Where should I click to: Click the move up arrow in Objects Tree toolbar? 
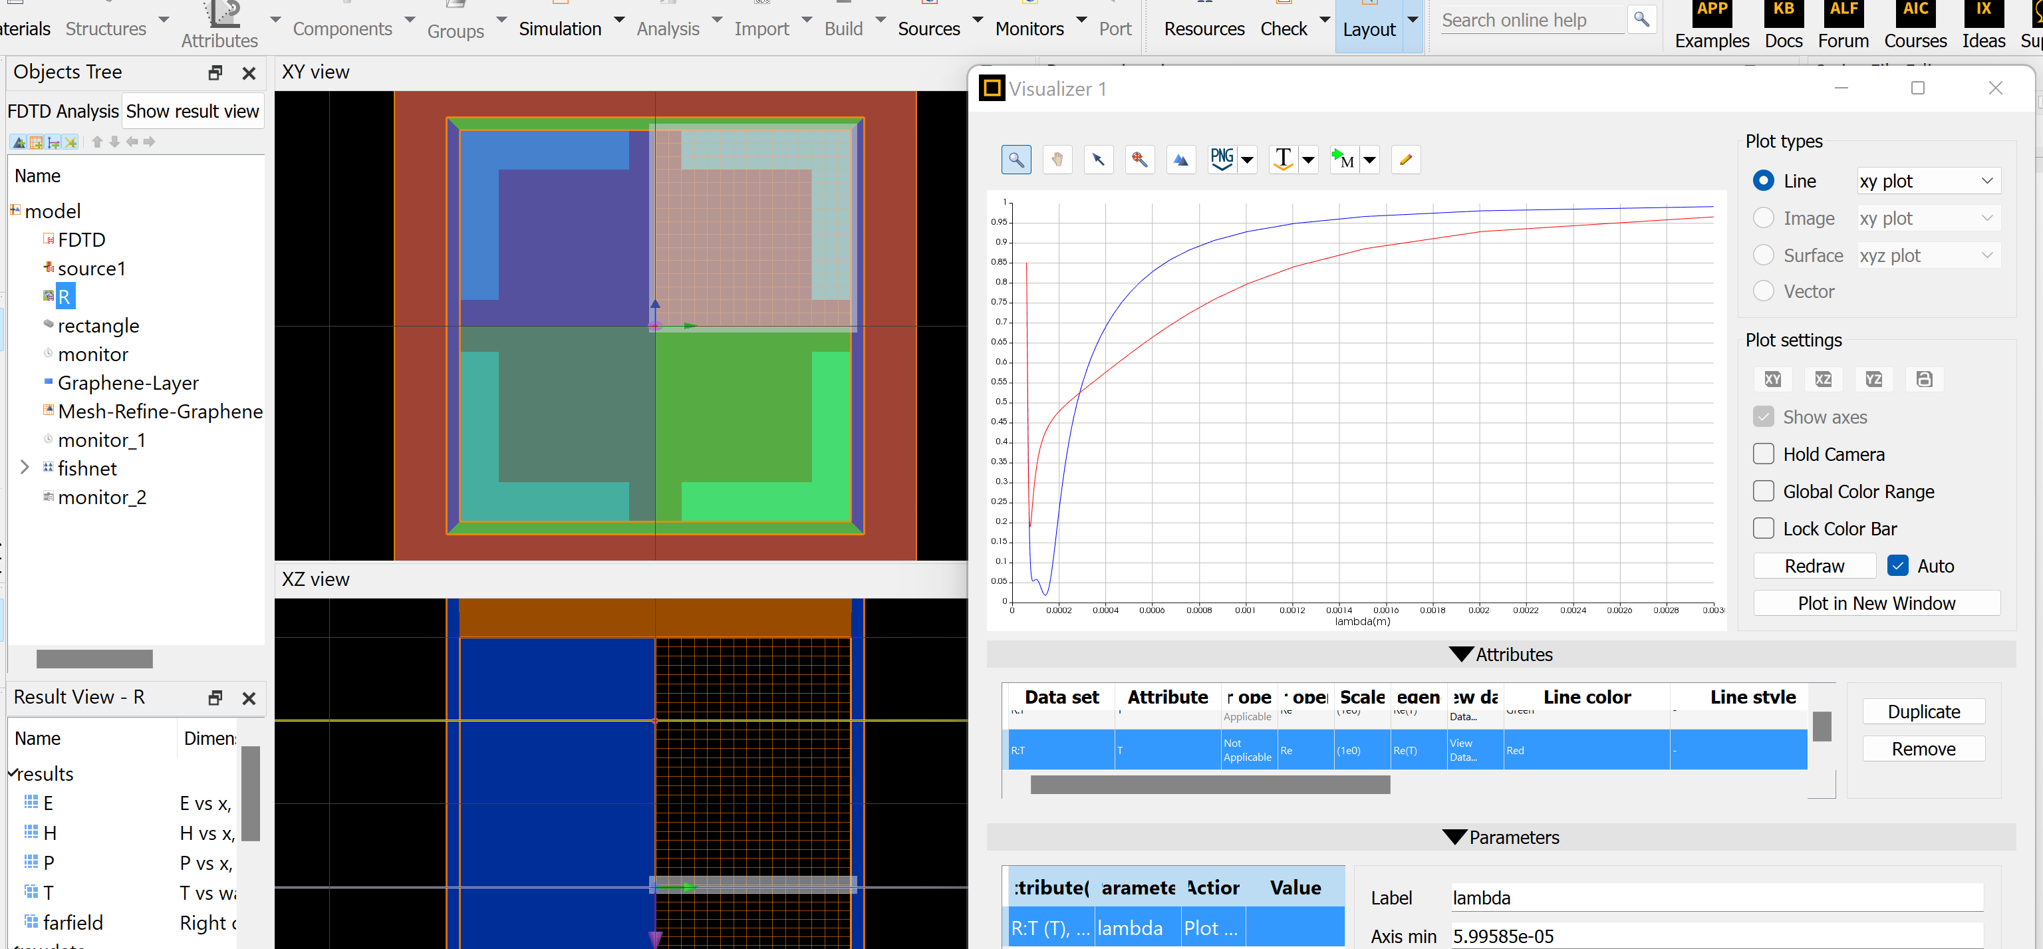coord(96,142)
